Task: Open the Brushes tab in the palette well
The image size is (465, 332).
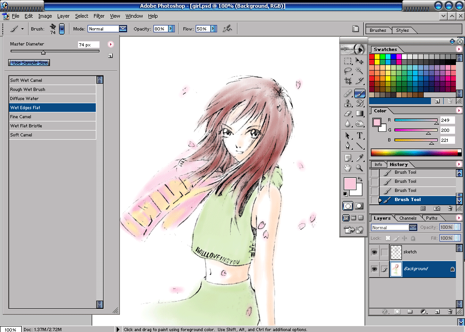Action: (x=378, y=30)
